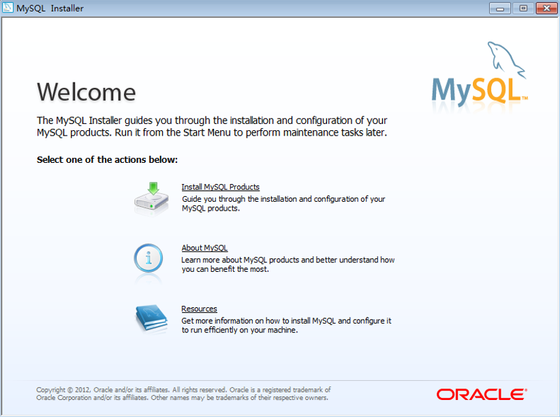Click 'The MySQL Installer guides you' paragraph

point(212,126)
